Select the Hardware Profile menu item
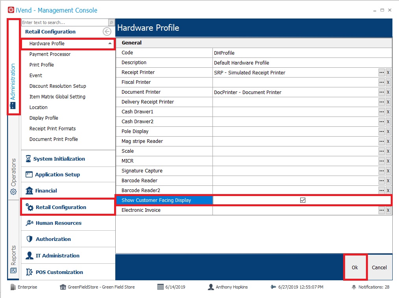Image resolution: width=399 pixels, height=298 pixels. [68, 44]
